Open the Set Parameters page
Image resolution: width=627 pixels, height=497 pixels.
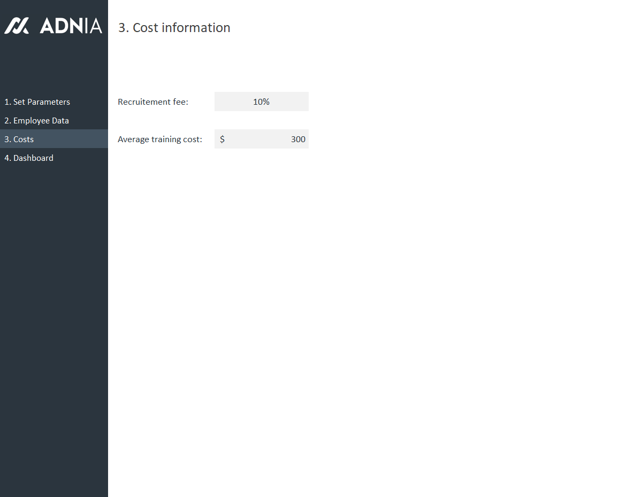point(37,102)
